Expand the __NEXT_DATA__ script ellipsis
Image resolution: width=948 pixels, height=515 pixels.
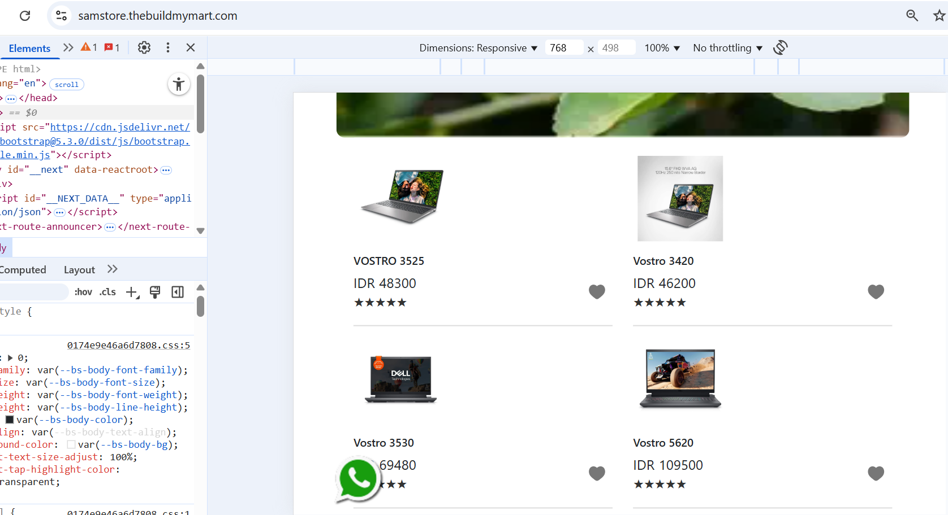tap(59, 212)
